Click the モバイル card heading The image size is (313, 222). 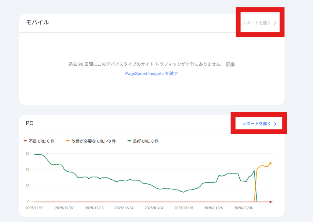37,22
